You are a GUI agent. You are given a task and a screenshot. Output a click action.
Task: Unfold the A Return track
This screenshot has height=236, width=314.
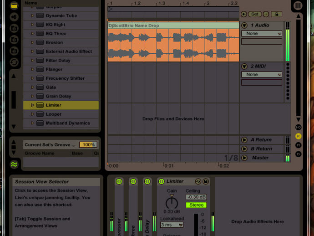coord(244,140)
